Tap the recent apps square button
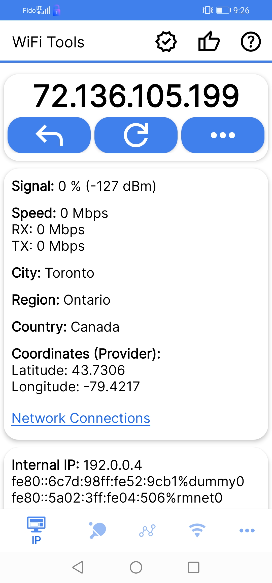This screenshot has width=272, height=583. pos(194,567)
